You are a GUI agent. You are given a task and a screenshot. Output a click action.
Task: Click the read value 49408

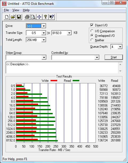click(116, 86)
